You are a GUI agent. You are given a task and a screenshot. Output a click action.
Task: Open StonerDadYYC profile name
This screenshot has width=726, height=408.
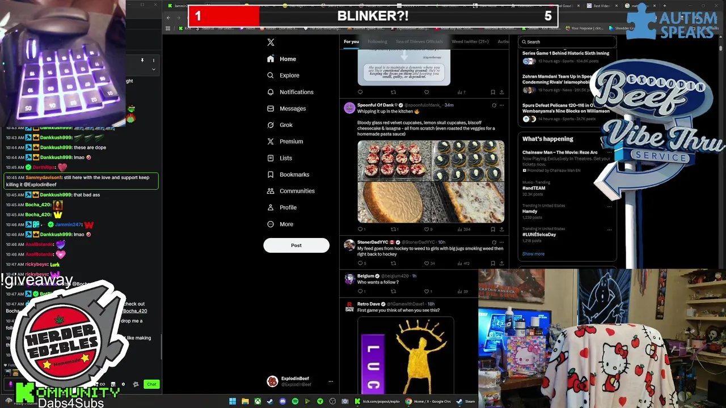(x=372, y=243)
